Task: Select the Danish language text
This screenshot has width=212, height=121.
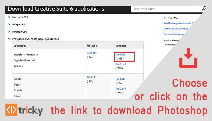Action: [x=18, y=79]
